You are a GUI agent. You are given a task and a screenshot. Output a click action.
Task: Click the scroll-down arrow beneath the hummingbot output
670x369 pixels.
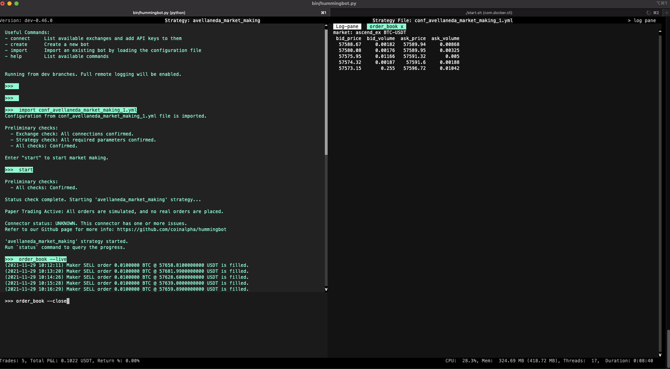click(326, 289)
